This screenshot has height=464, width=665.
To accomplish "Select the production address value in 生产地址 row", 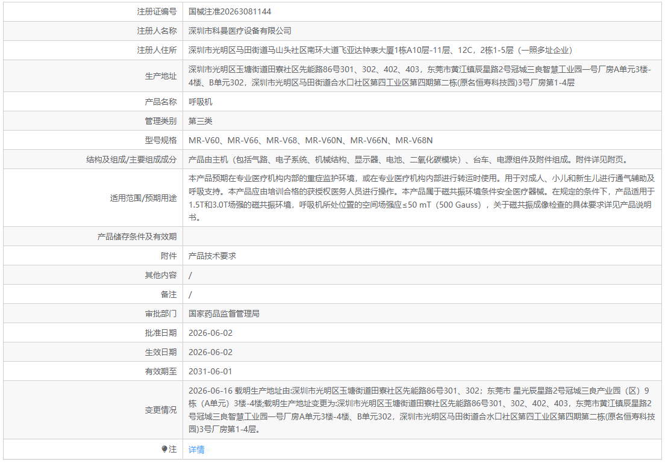I will pyautogui.click(x=420, y=76).
